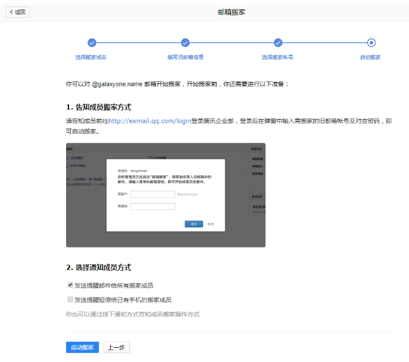Click the 邮箱搬家 page title
This screenshot has height=362, width=409.
[232, 12]
